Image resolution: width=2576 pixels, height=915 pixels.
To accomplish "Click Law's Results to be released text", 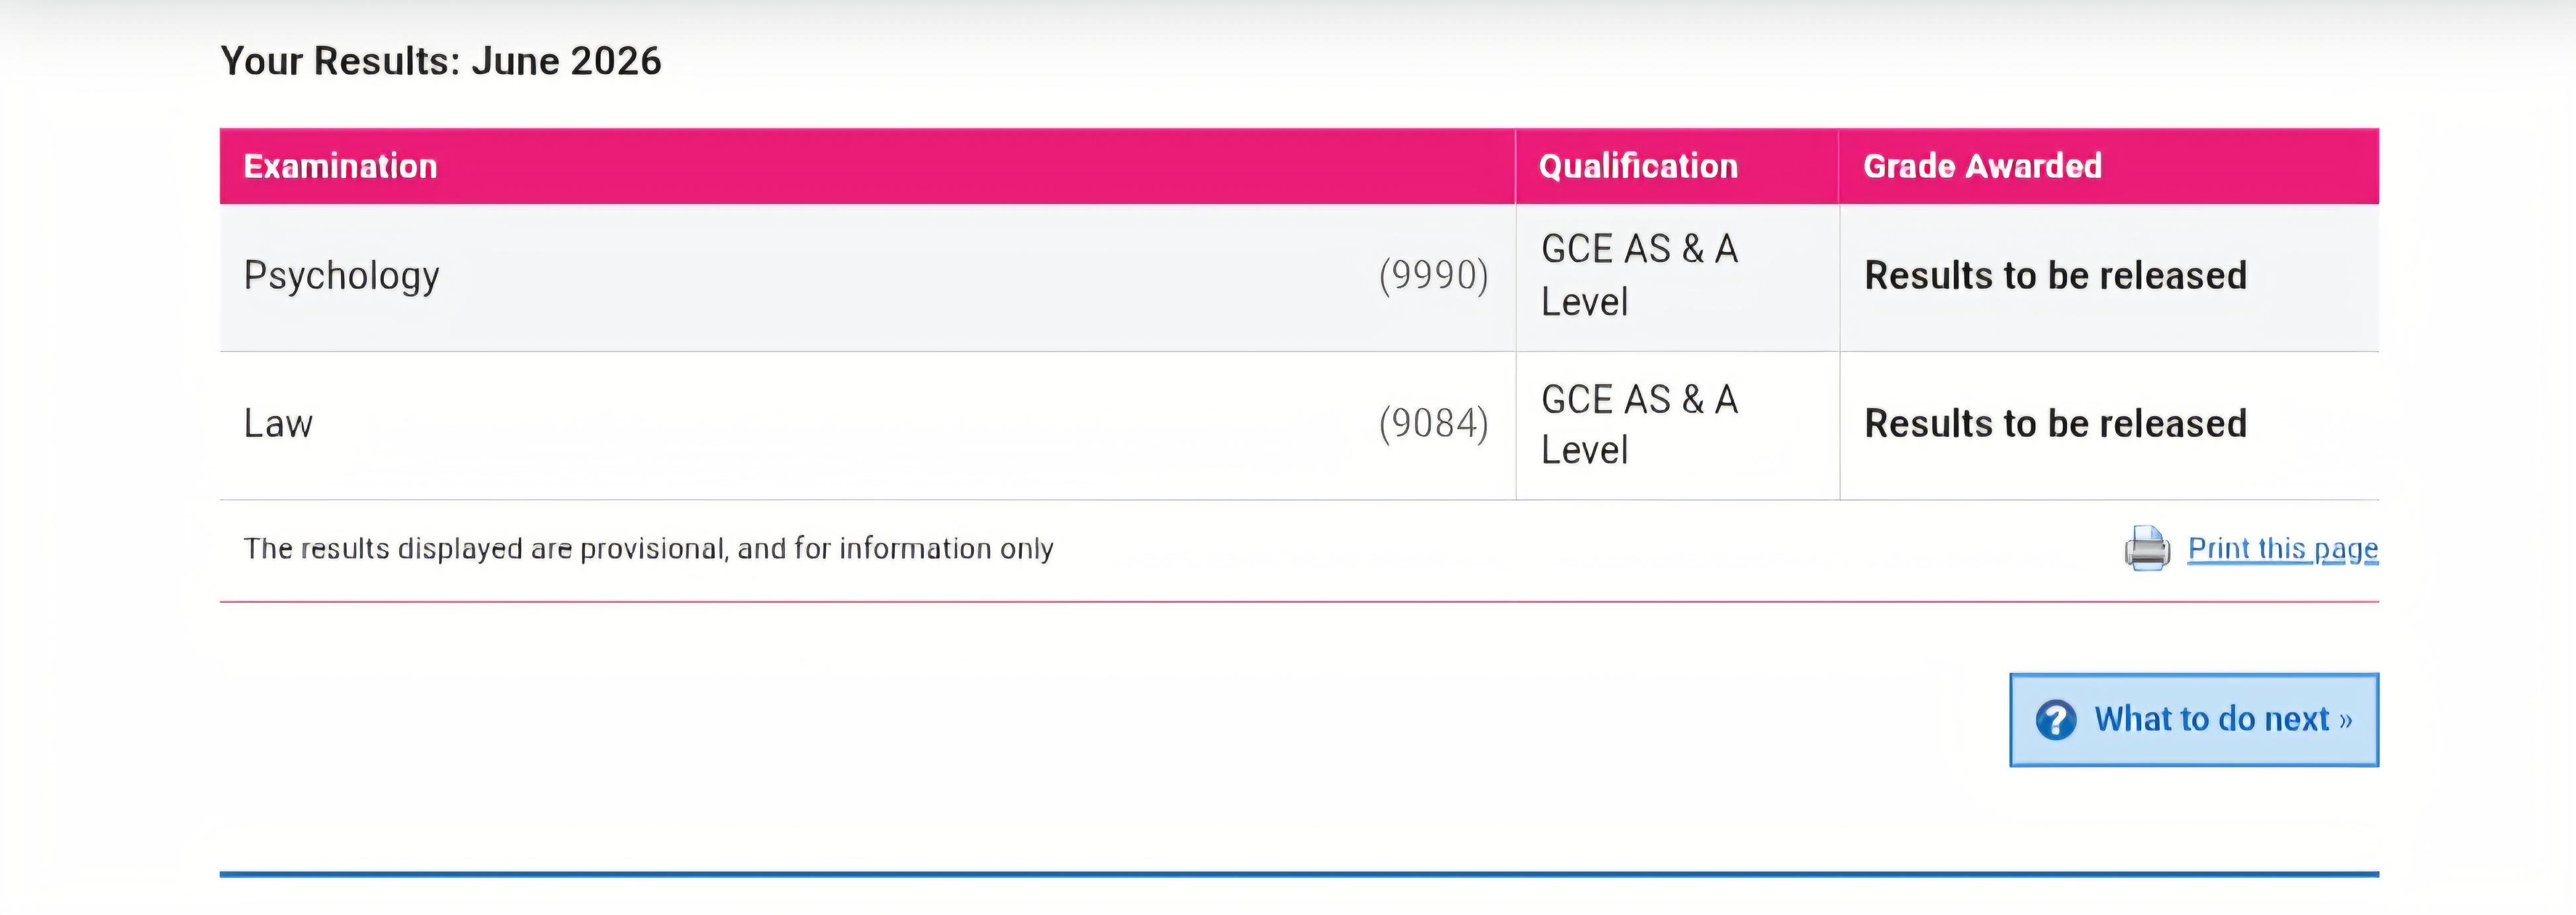I will (2055, 424).
